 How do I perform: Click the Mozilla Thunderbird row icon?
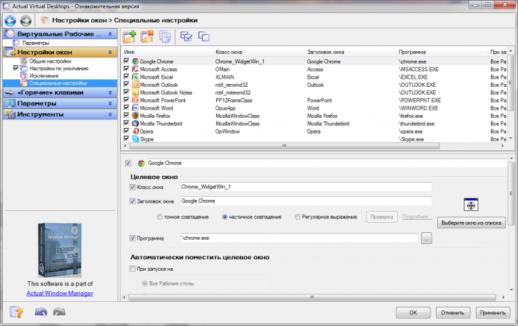click(135, 123)
